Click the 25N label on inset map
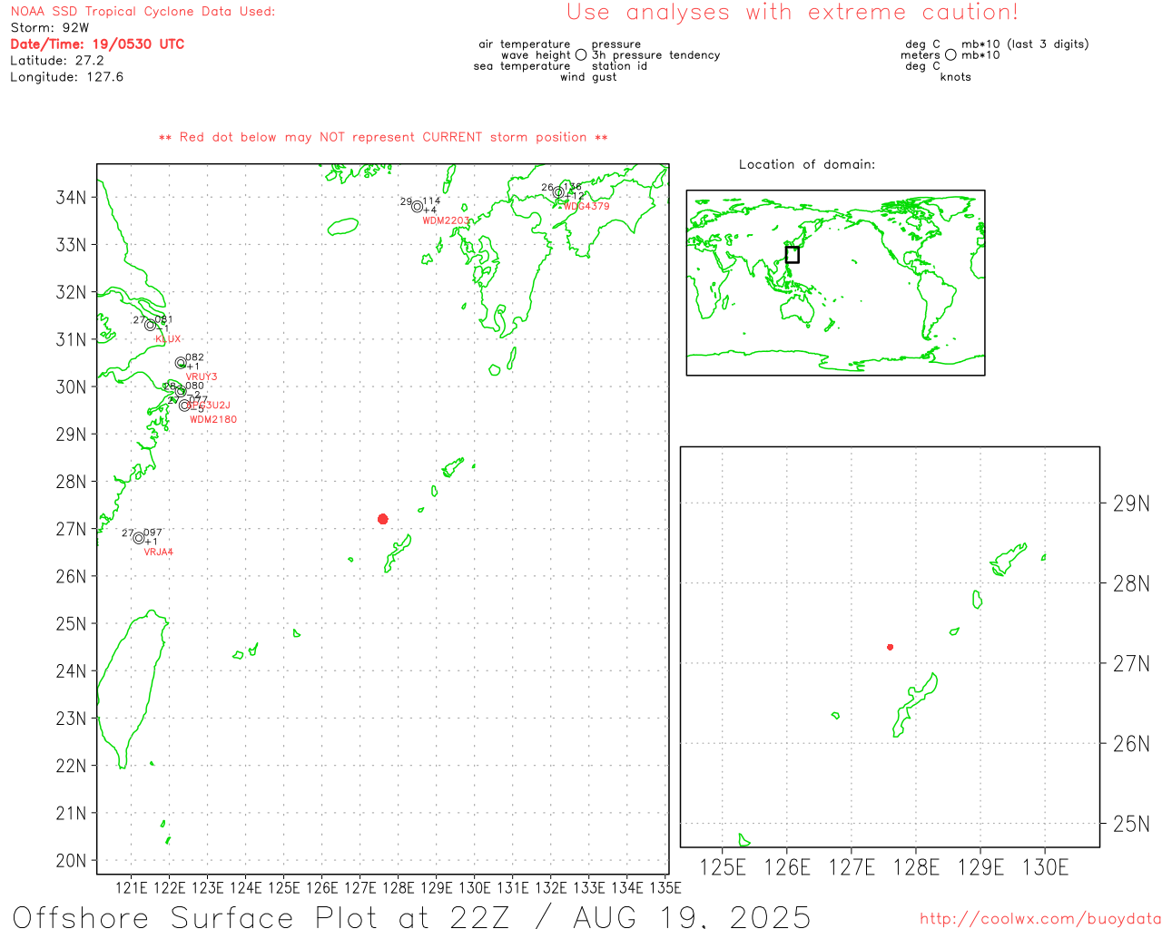 click(1131, 824)
